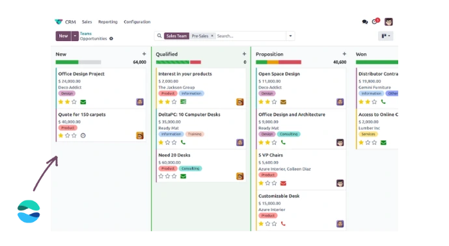Open the messaging conversations icon
449x246 pixels.
[x=365, y=21]
